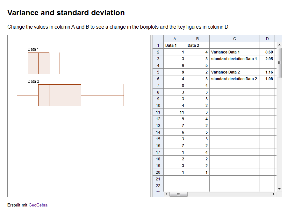Select column C header

(x=234, y=39)
